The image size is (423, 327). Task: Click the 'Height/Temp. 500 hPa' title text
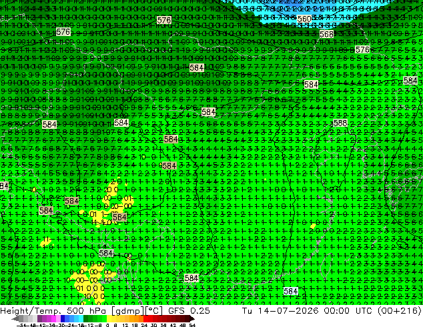pos(54,310)
